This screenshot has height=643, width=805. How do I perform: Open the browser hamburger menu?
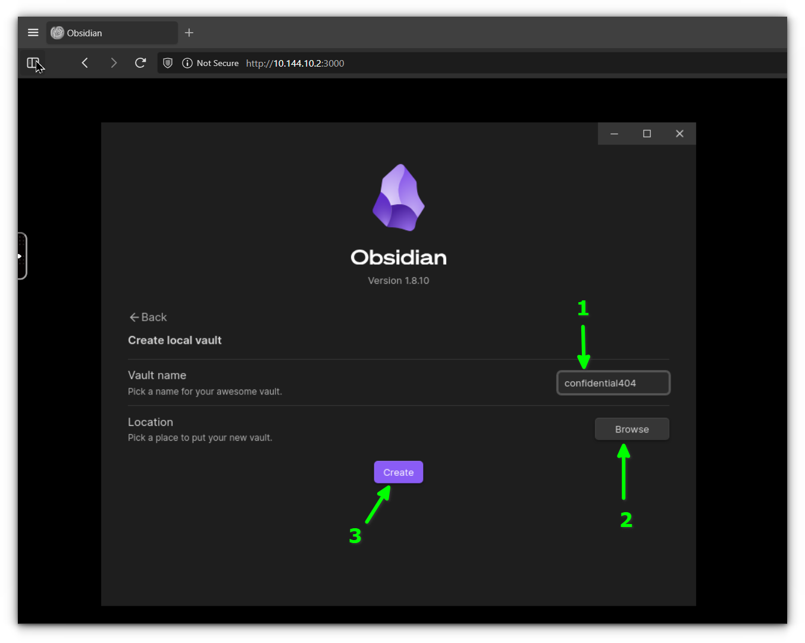(x=33, y=33)
